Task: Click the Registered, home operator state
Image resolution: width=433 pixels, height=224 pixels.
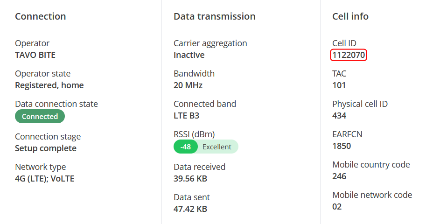Action: (x=49, y=85)
